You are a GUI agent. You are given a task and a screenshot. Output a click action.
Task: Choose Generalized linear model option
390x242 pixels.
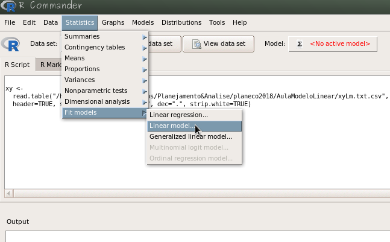190,137
